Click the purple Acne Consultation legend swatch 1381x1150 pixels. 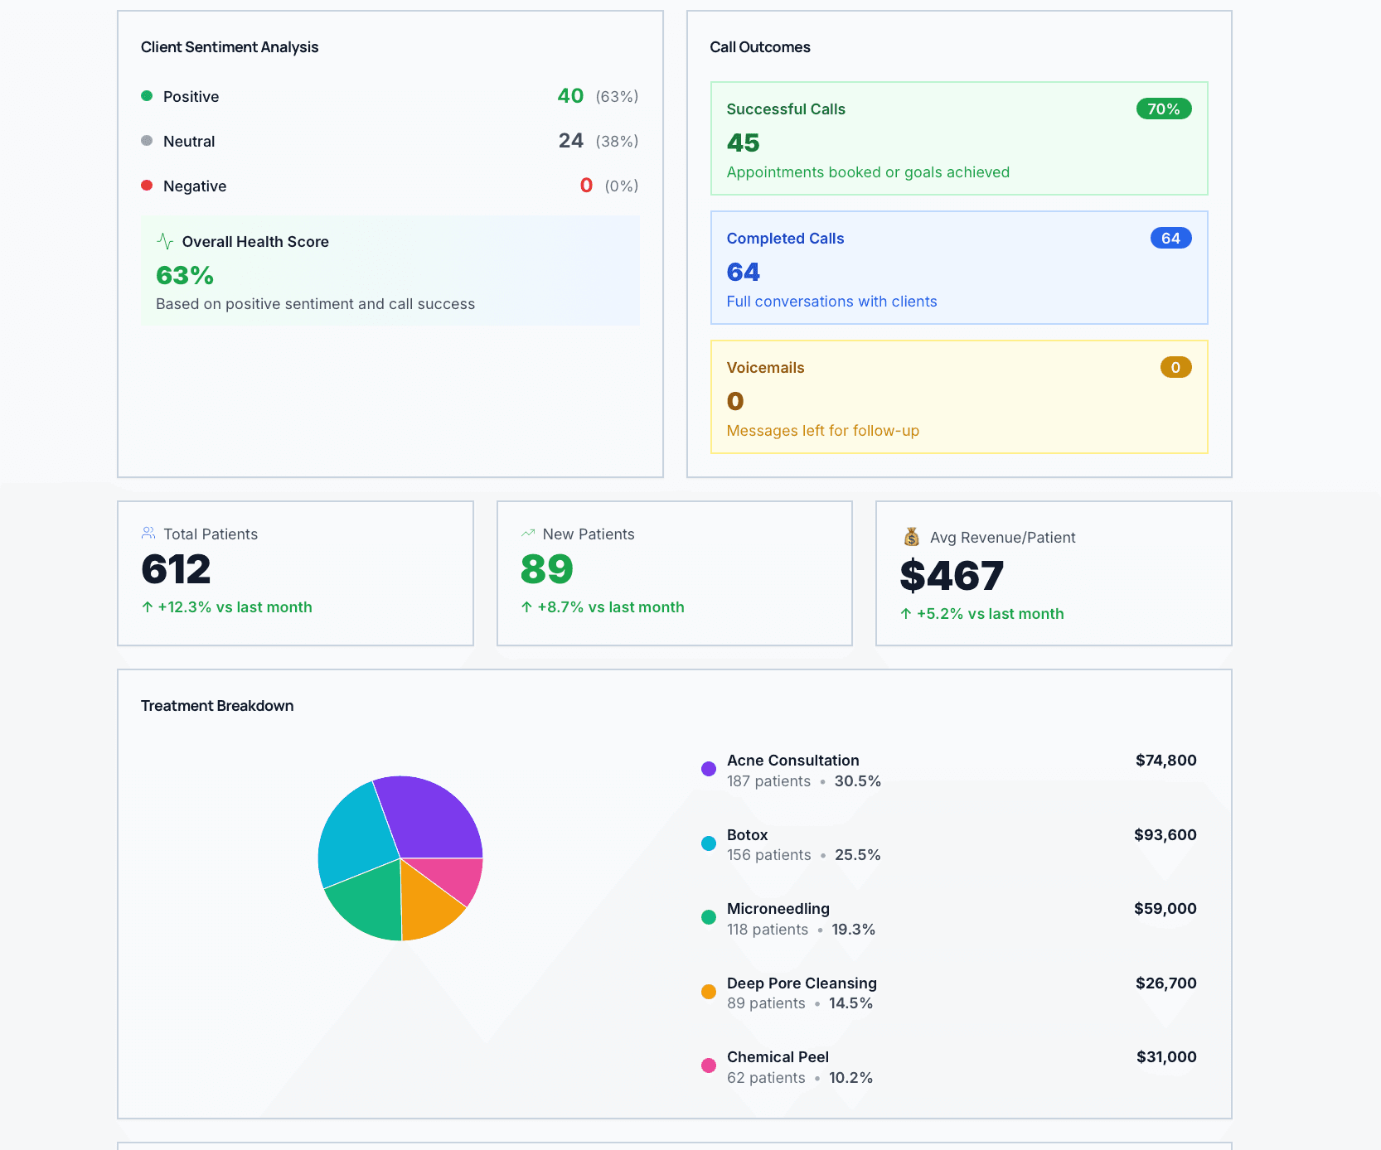[709, 769]
